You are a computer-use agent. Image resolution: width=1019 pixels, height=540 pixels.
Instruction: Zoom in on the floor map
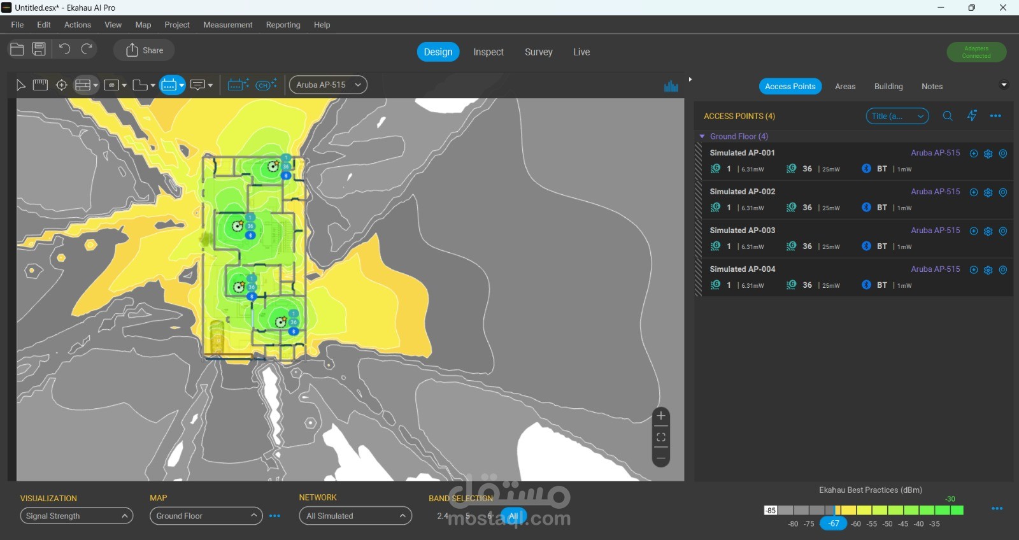(661, 416)
